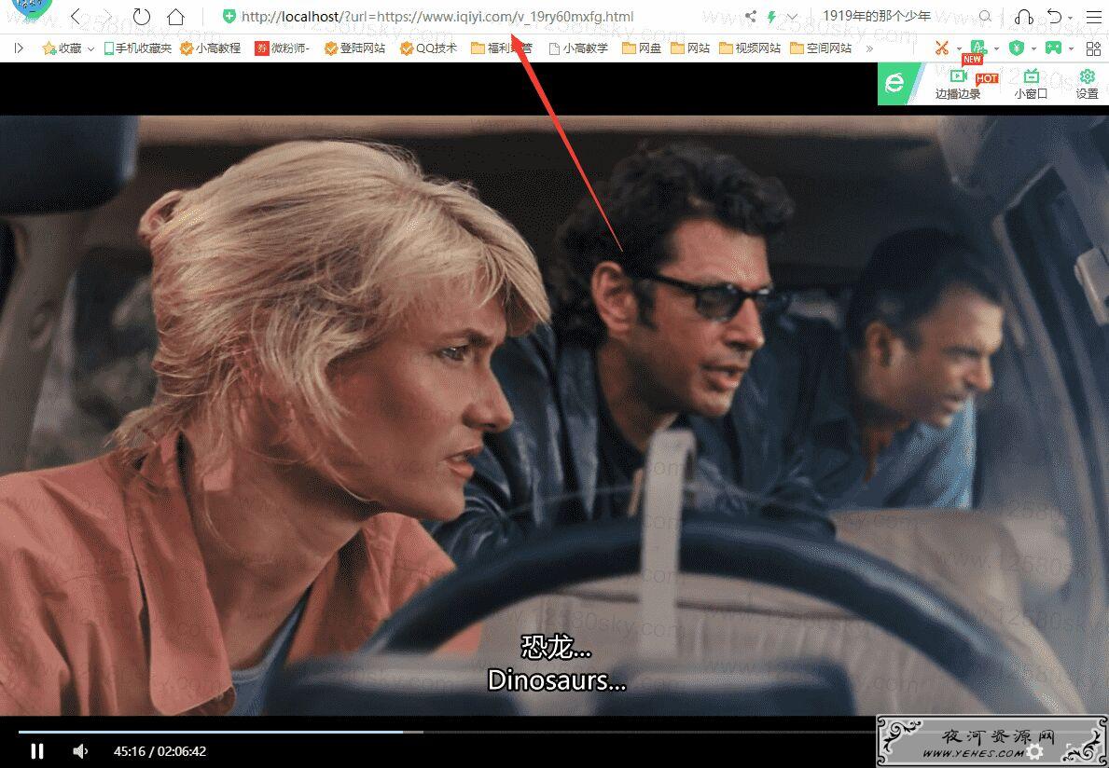Click the red scissors screenshot tool
Viewport: 1109px width, 768px height.
[941, 48]
